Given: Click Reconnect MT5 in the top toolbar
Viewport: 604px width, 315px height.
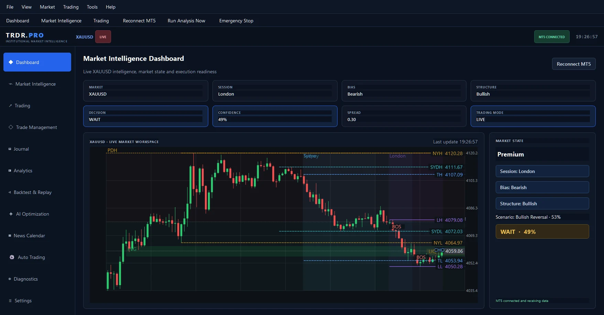Looking at the screenshot, I should click(139, 21).
